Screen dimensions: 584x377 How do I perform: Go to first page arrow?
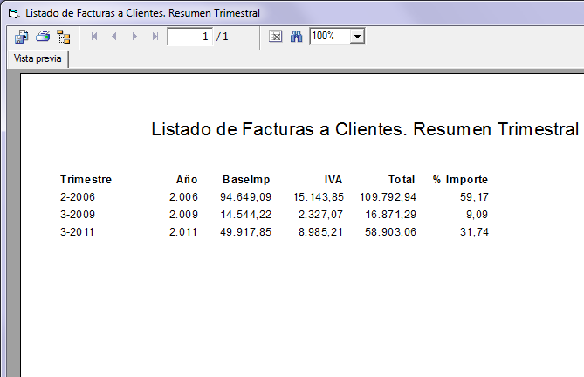pyautogui.click(x=94, y=37)
